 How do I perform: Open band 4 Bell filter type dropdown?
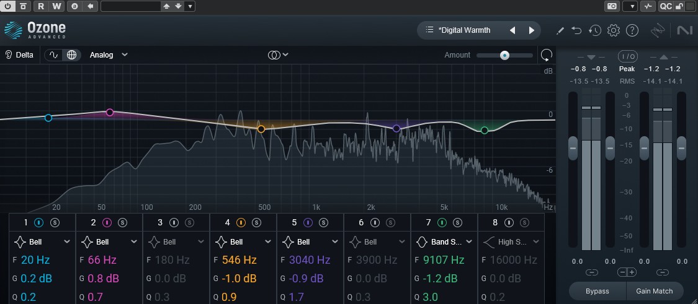click(x=243, y=242)
